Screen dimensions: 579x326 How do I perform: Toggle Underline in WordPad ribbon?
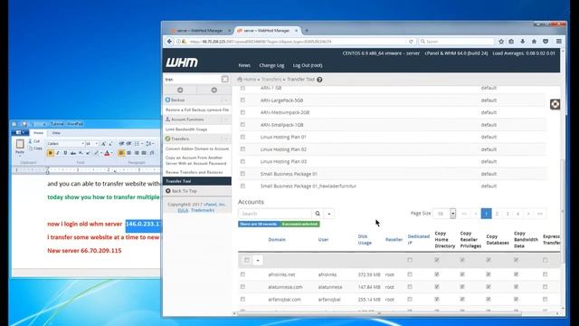tap(65, 153)
